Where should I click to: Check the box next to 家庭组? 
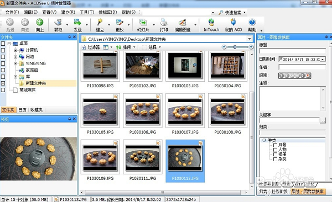3,70
